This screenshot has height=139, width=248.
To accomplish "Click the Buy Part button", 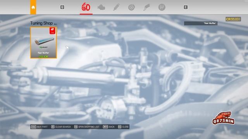I will [x=39, y=127].
